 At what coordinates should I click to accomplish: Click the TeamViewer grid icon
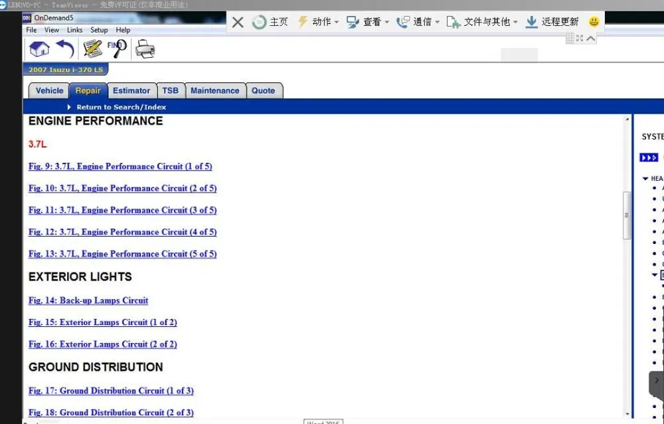pos(570,38)
